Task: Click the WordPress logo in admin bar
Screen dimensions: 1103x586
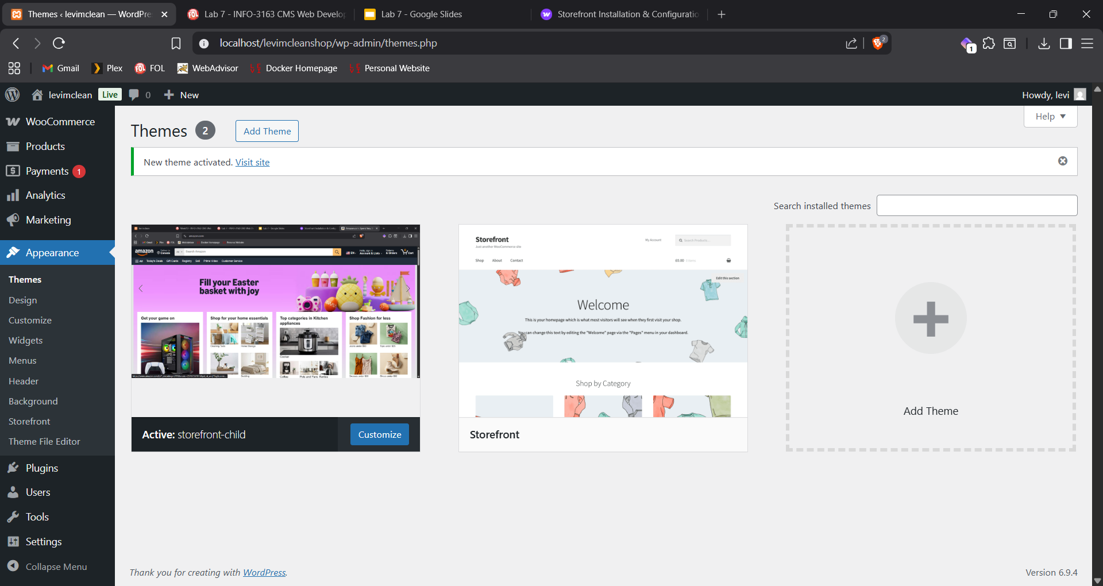Action: (x=12, y=95)
